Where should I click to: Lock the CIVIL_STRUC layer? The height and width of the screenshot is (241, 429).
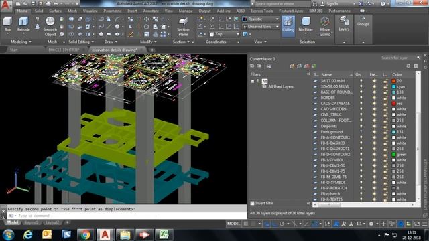(385, 114)
